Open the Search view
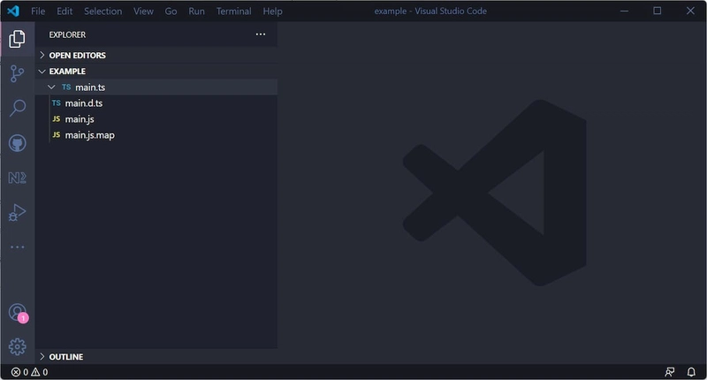This screenshot has height=380, width=707. pyautogui.click(x=17, y=108)
